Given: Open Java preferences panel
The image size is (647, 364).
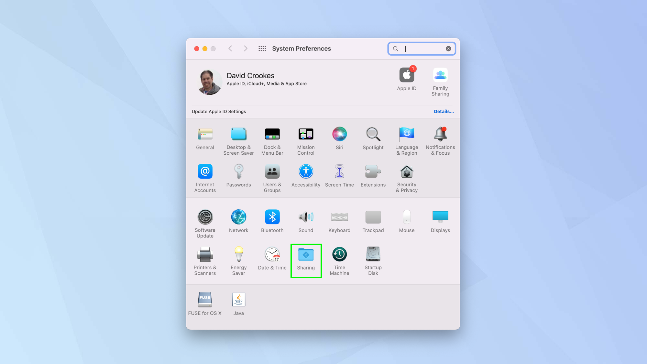Looking at the screenshot, I should click(x=239, y=300).
